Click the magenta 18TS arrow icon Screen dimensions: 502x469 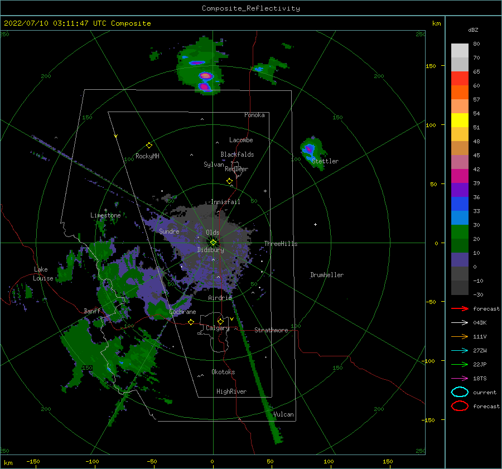coord(460,378)
